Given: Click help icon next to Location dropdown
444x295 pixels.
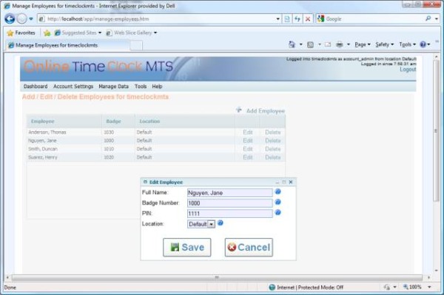Looking at the screenshot, I should [221, 223].
